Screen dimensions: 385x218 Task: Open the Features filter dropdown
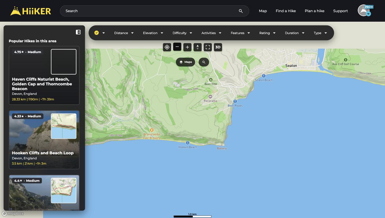(x=240, y=33)
